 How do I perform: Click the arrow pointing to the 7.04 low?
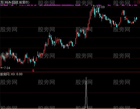(x=2, y=68)
